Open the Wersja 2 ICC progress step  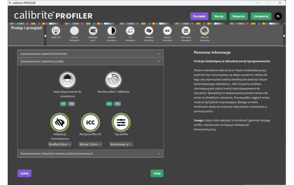point(167,31)
